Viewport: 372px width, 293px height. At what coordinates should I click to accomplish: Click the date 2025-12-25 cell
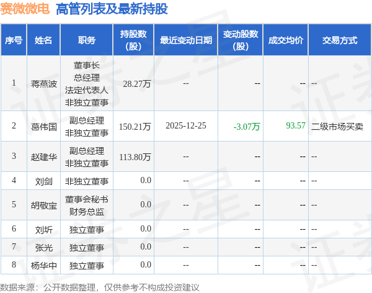[x=186, y=126]
